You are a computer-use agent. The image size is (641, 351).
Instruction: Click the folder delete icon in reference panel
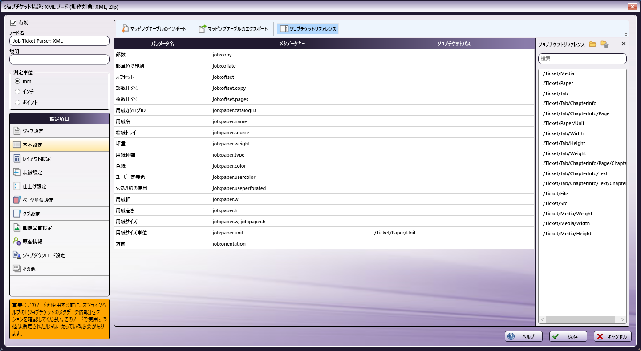click(604, 44)
